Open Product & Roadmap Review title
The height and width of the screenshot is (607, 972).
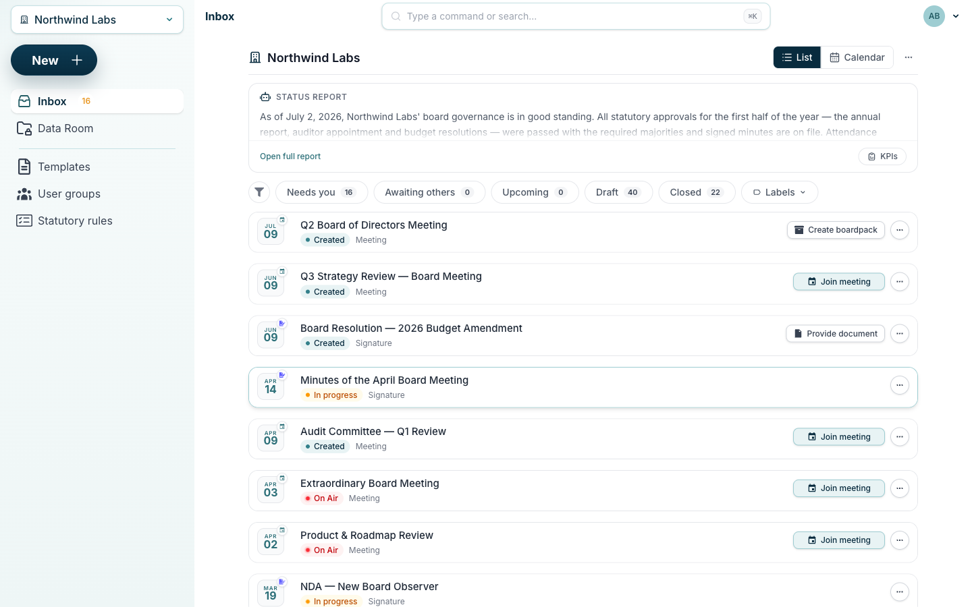point(367,536)
